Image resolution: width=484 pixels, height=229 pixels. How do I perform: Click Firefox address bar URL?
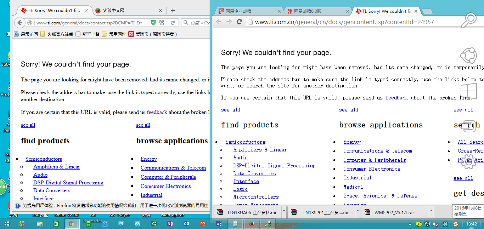click(89, 23)
